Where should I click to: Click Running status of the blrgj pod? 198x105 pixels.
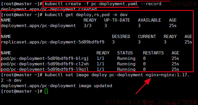[126, 58]
